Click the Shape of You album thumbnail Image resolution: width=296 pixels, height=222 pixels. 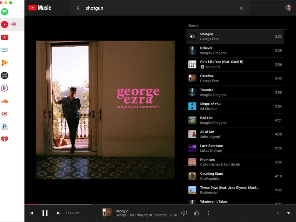tap(192, 106)
